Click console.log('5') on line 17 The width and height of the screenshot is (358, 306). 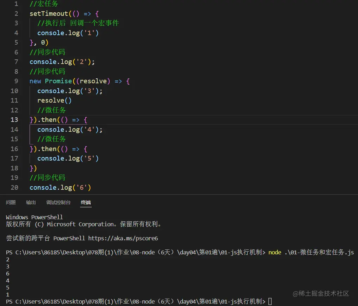[68, 158]
